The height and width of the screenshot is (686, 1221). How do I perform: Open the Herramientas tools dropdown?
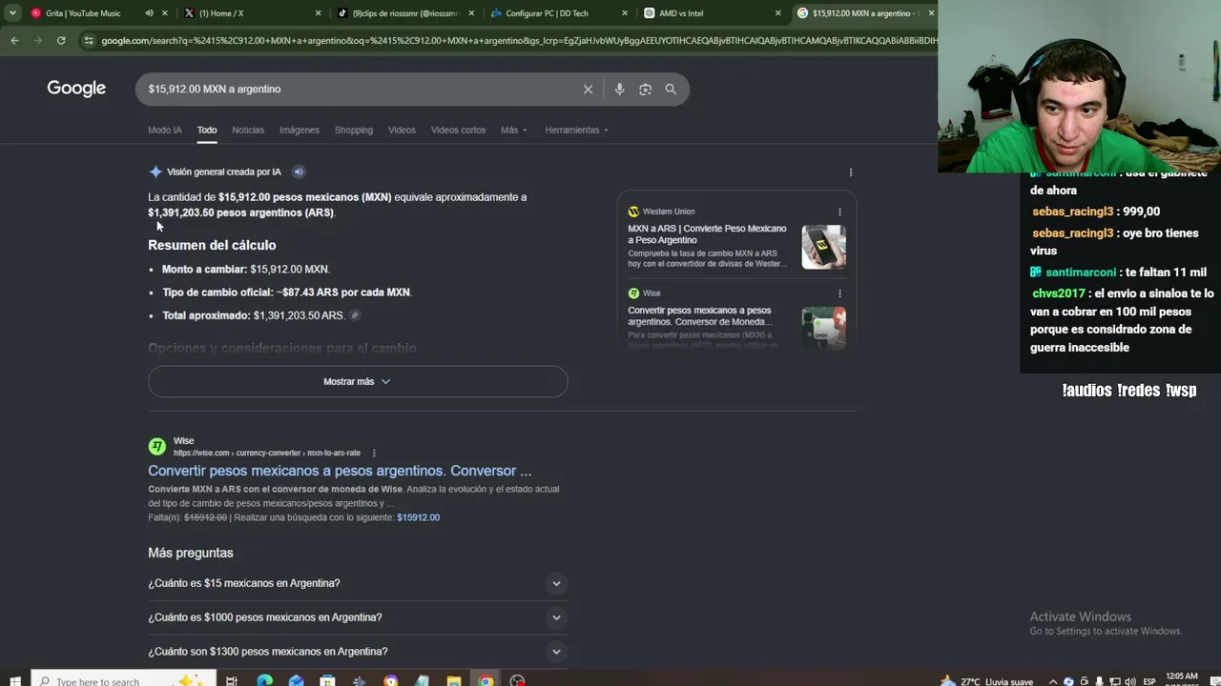click(576, 130)
